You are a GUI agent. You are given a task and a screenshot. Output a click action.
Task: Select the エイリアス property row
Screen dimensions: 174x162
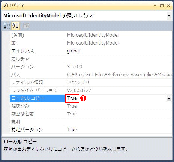pos(91,51)
